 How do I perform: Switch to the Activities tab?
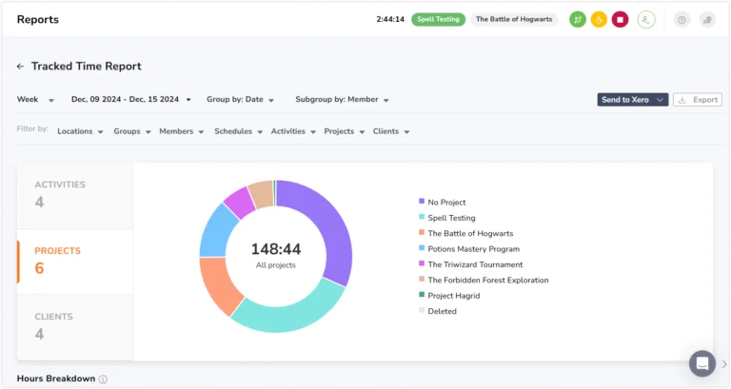tap(74, 196)
